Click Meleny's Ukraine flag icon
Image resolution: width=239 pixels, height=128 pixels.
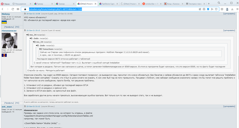(4, 22)
